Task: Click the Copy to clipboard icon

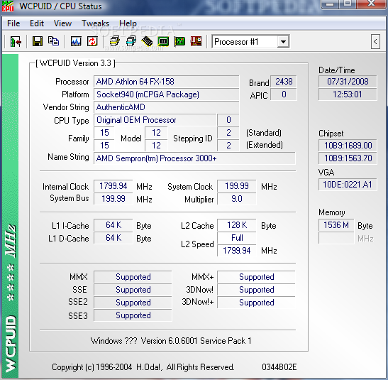Action: pos(53,41)
